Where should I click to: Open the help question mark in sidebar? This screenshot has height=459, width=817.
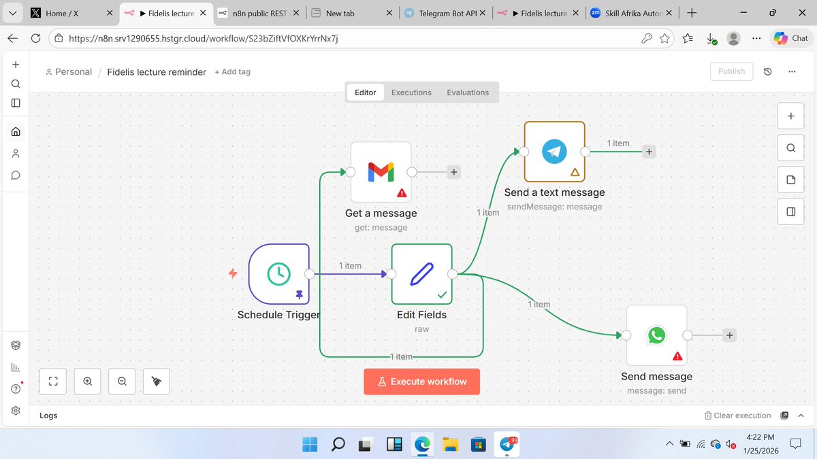[16, 389]
